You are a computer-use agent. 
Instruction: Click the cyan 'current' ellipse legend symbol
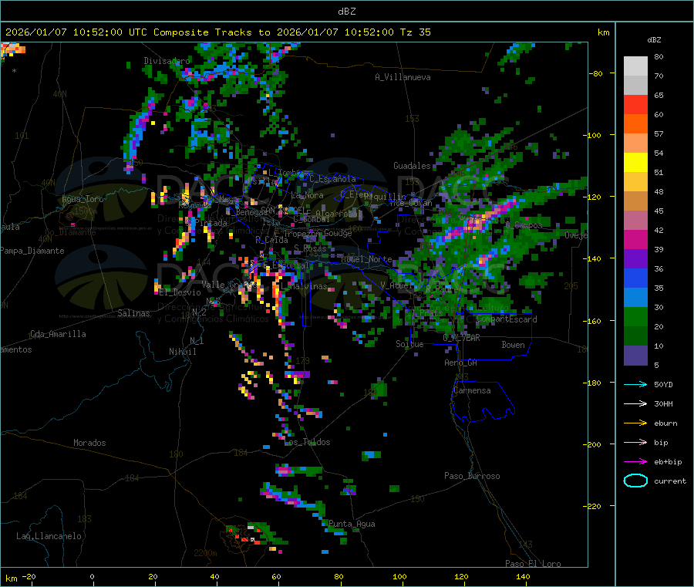[x=635, y=481]
